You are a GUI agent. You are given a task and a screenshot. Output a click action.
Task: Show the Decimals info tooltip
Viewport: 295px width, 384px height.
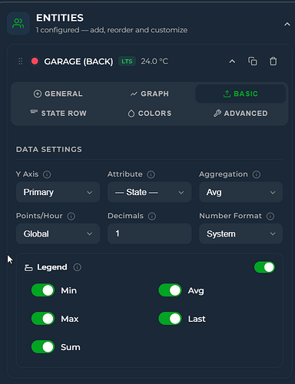point(152,217)
